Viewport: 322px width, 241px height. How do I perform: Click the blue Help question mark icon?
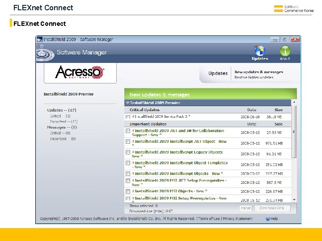click(267, 219)
